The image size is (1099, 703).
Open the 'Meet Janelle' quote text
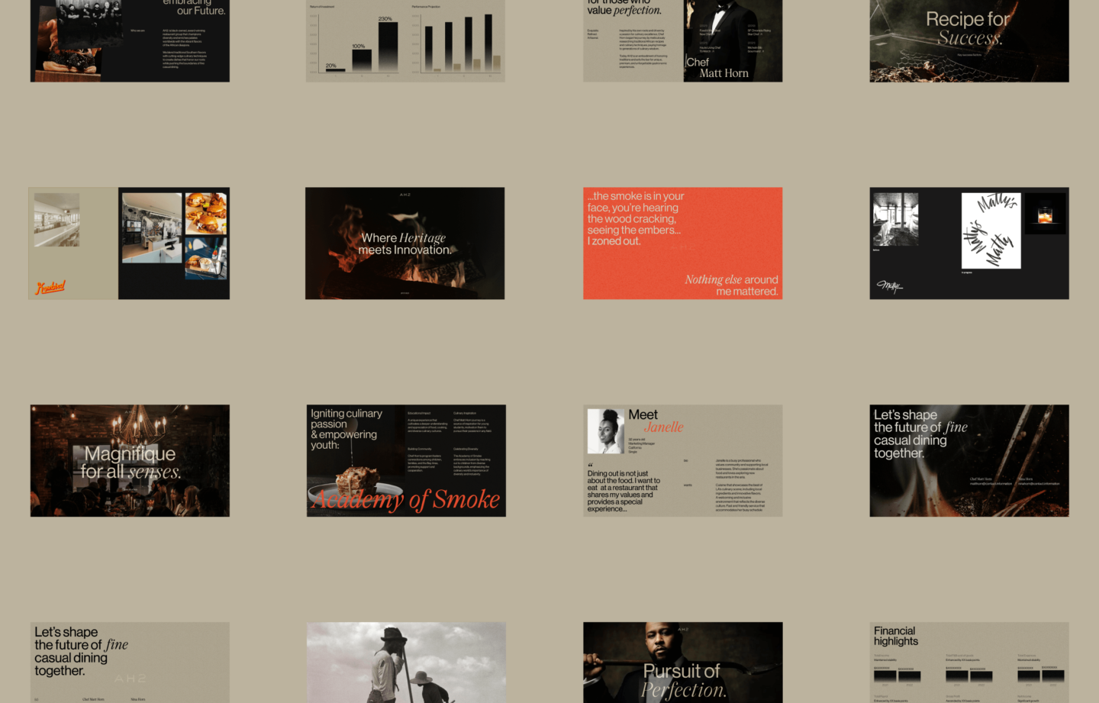coord(624,491)
